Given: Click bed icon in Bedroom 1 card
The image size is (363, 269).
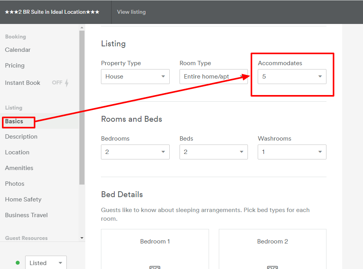Looking at the screenshot, I should click(155, 267).
